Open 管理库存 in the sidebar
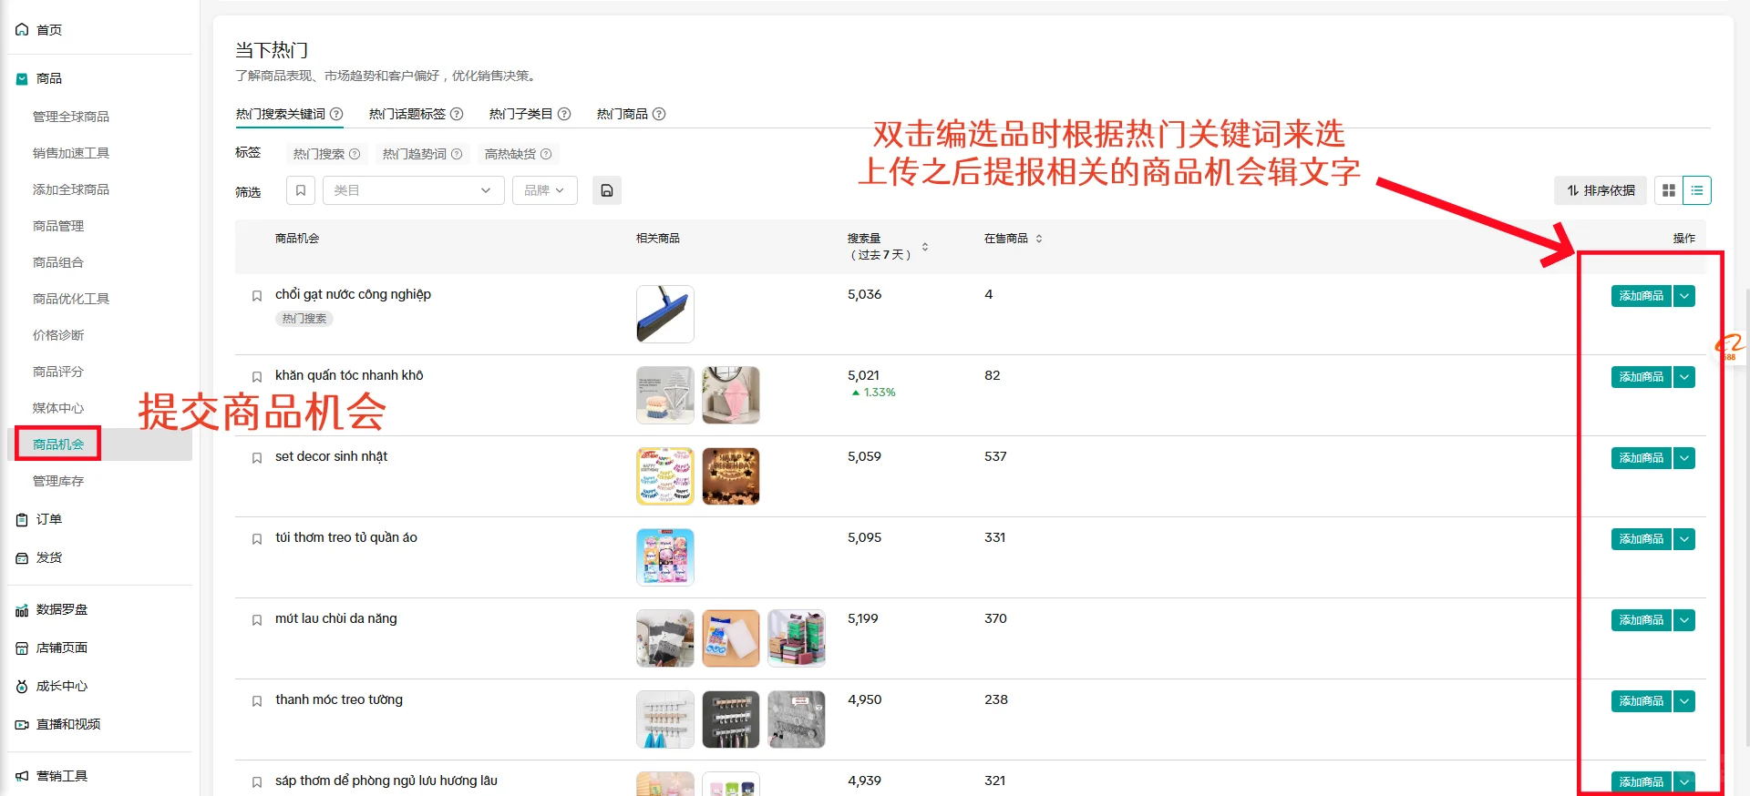1750x796 pixels. point(58,481)
